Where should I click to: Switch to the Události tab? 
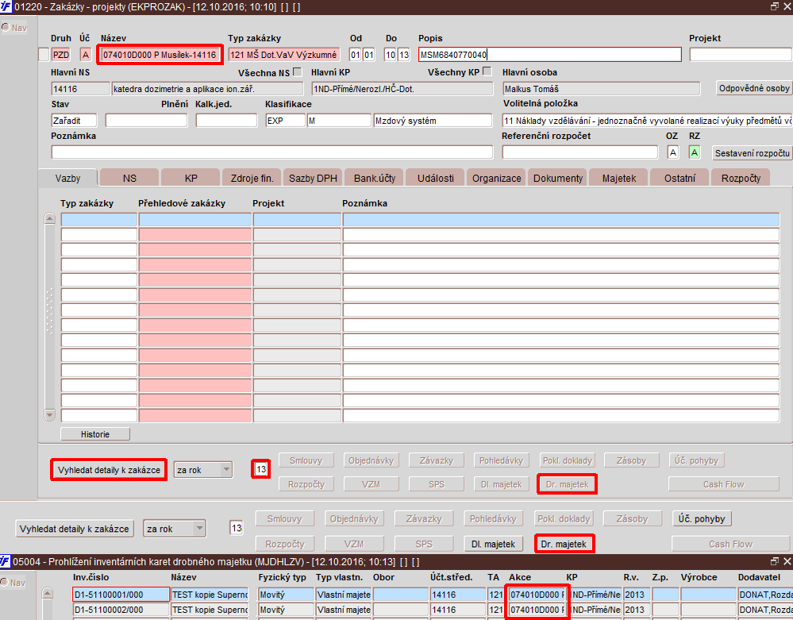pyautogui.click(x=436, y=178)
